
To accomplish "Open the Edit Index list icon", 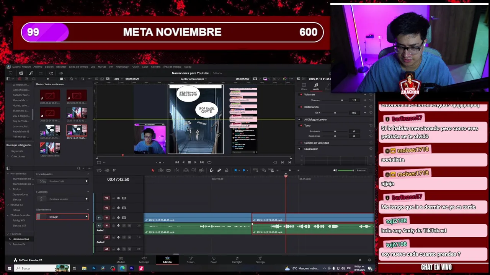I will point(41,73).
